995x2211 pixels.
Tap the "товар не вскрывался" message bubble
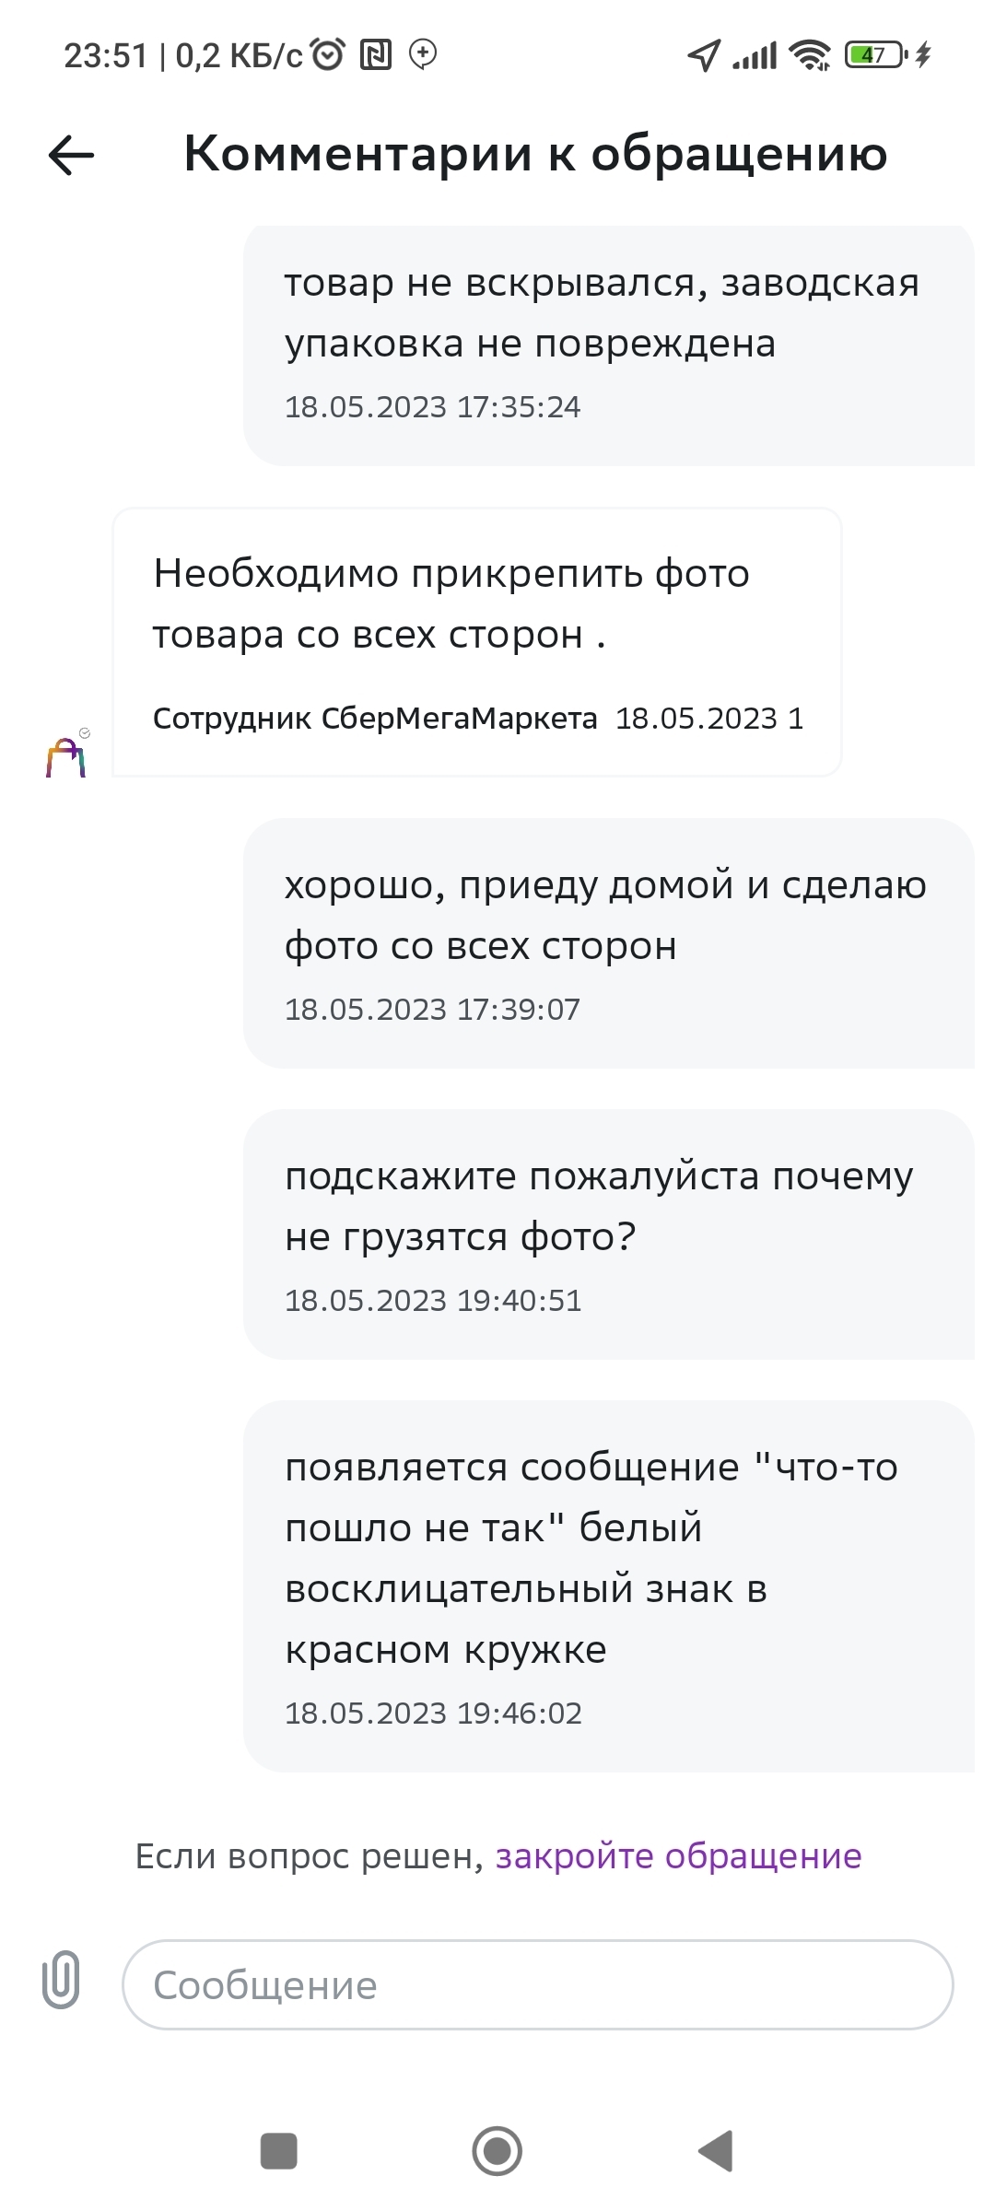pyautogui.click(x=608, y=345)
